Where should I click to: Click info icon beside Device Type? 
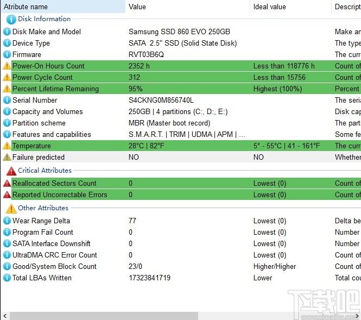click(x=7, y=43)
